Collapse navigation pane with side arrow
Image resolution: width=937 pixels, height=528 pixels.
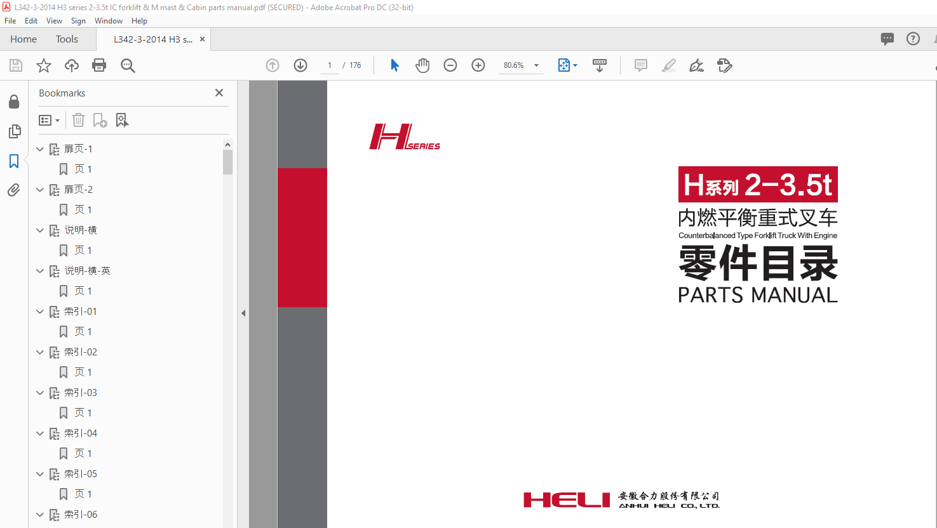point(243,313)
